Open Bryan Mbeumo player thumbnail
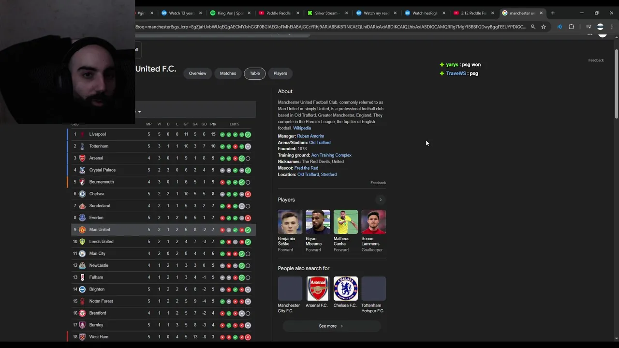 coord(318,222)
